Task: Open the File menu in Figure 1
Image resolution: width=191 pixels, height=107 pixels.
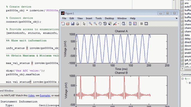Action: 64,18
